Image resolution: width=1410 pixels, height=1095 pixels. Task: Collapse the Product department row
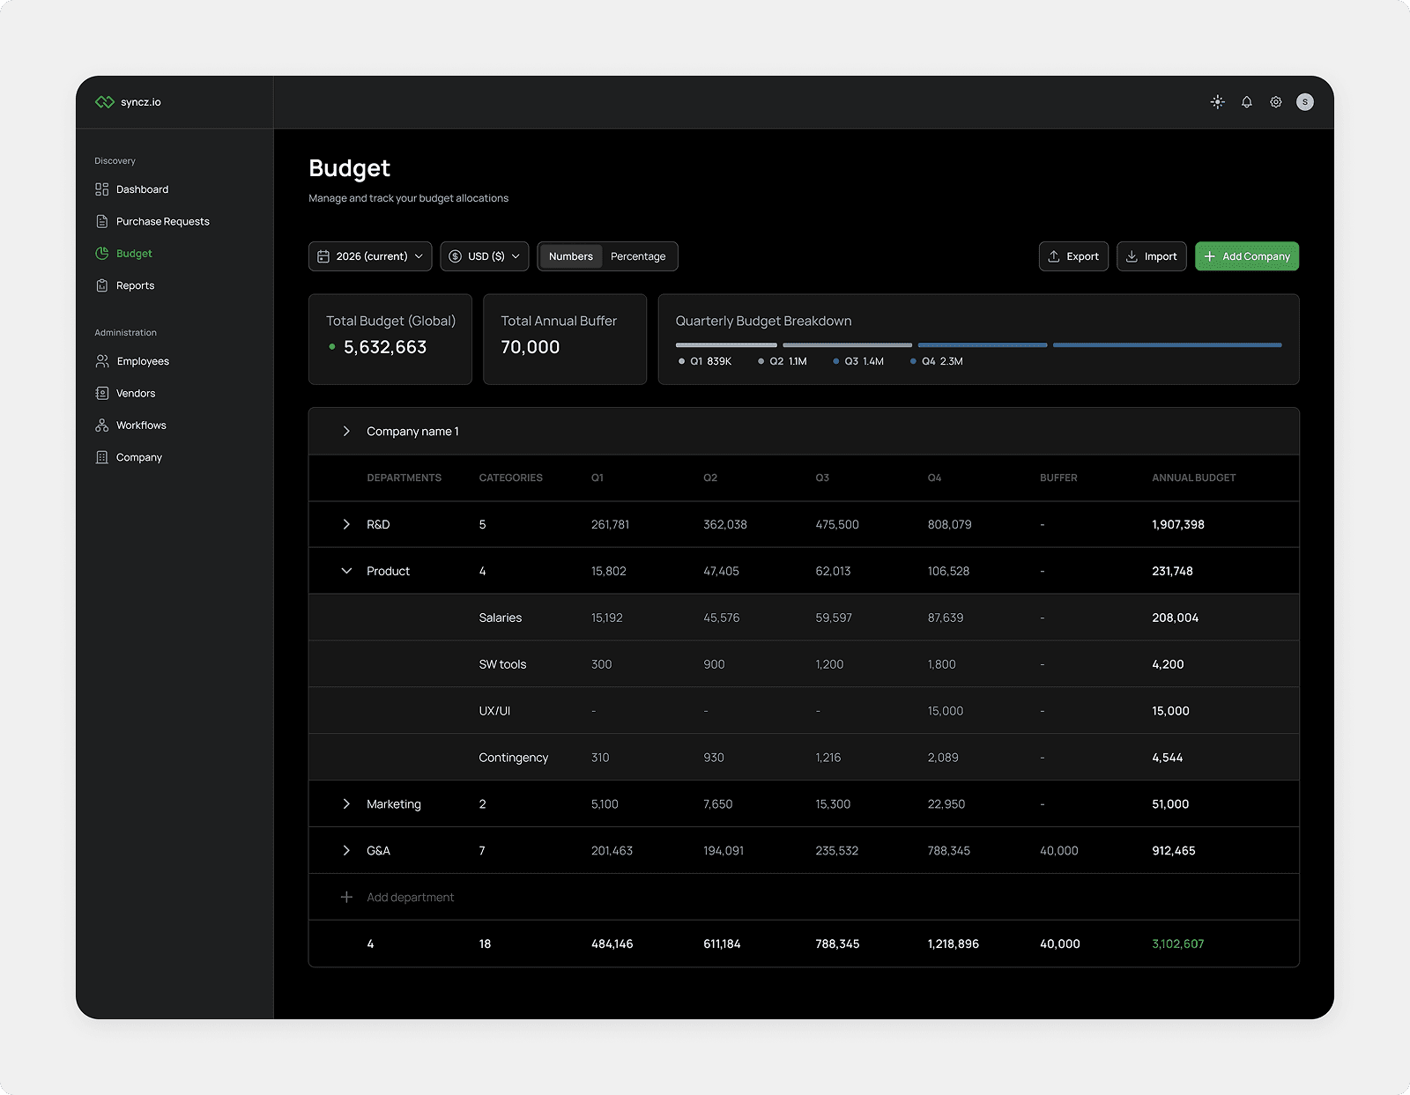coord(346,572)
